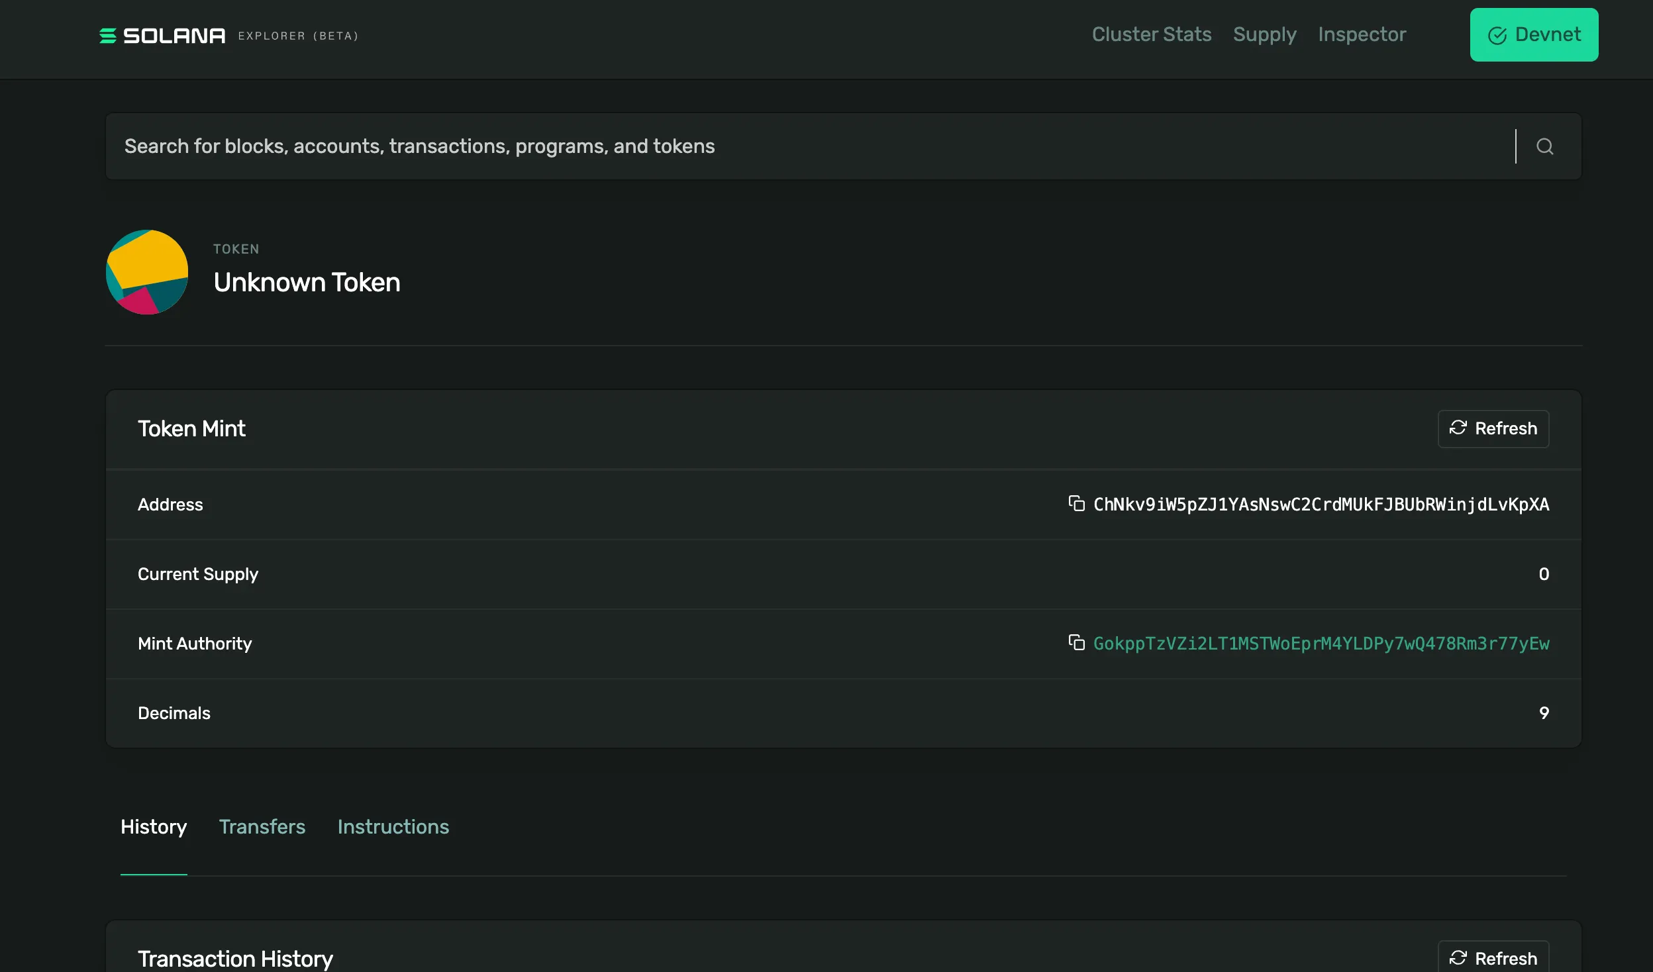Switch to the Instructions tab

(x=393, y=827)
